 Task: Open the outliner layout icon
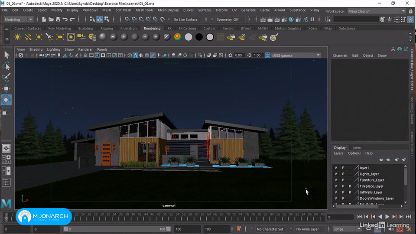coord(6,182)
